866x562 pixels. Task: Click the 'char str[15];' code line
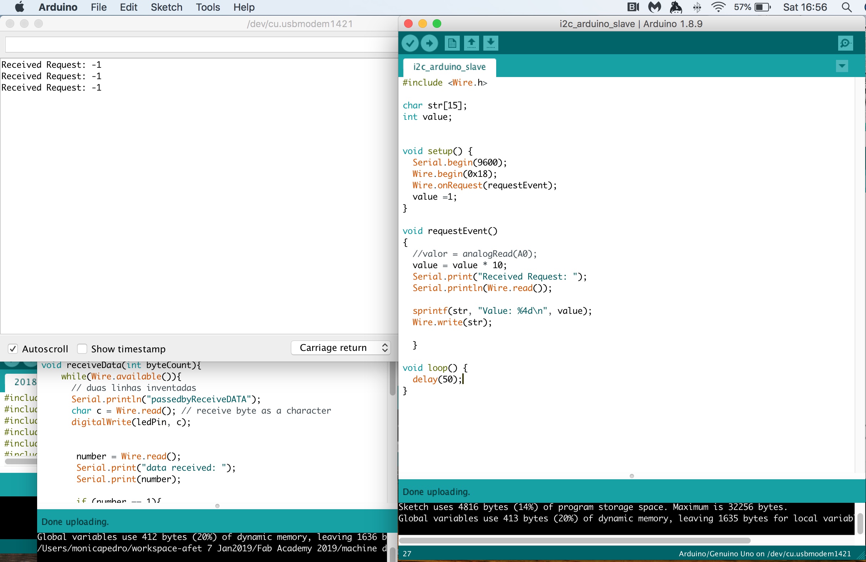[x=434, y=106]
